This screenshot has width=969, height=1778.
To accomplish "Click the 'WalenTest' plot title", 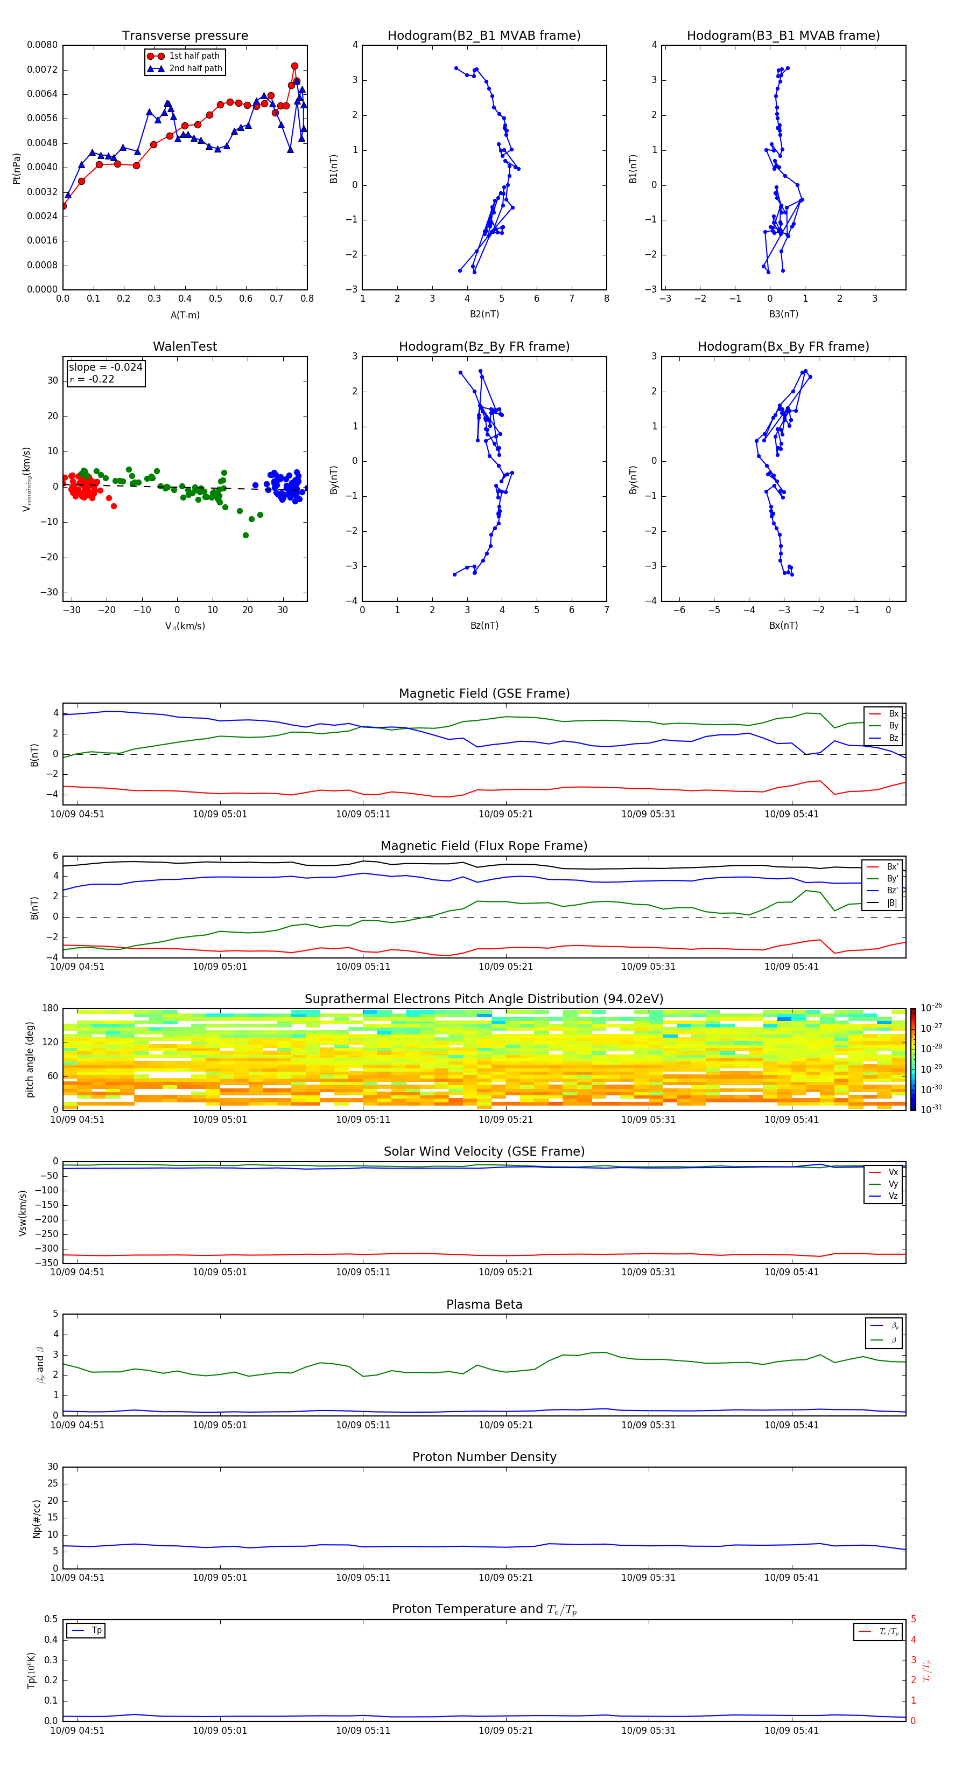I will pyautogui.click(x=185, y=346).
